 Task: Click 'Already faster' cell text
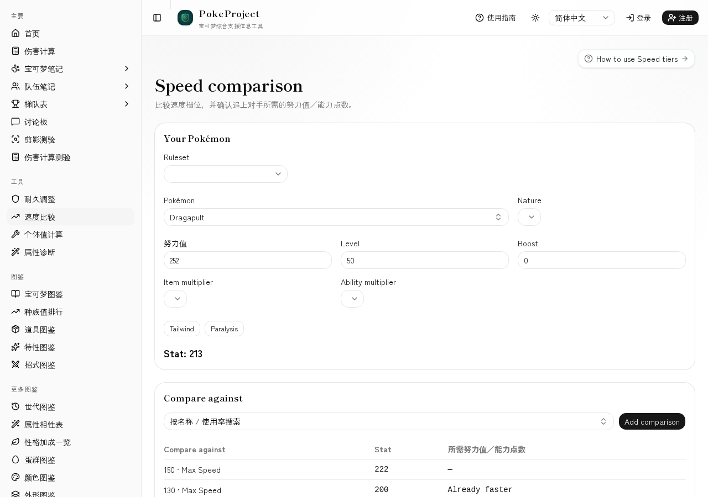click(x=480, y=489)
